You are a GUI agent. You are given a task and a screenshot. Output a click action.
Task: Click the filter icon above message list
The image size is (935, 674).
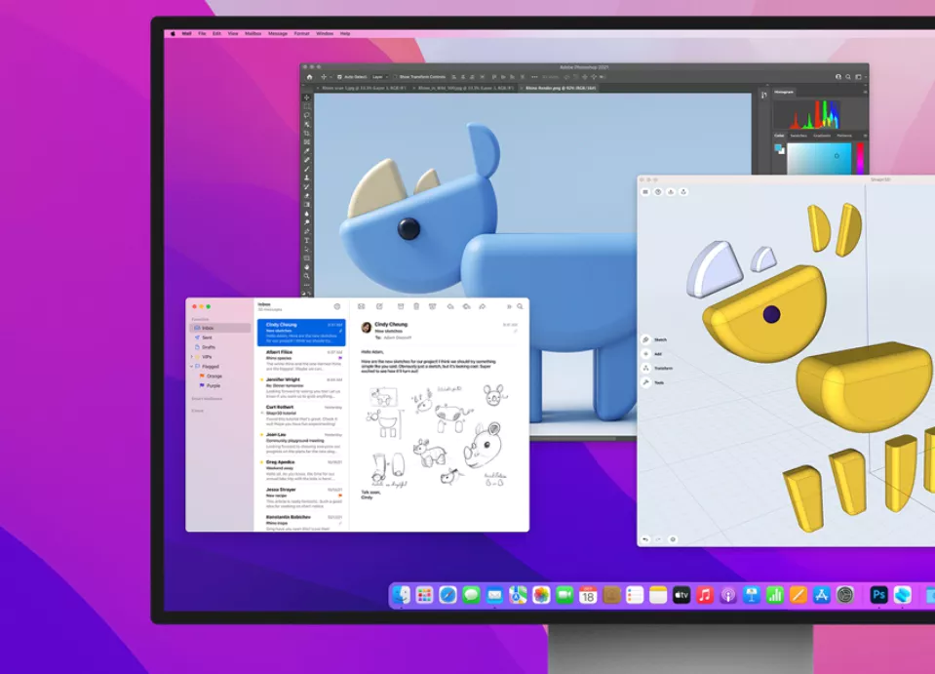[x=337, y=306]
